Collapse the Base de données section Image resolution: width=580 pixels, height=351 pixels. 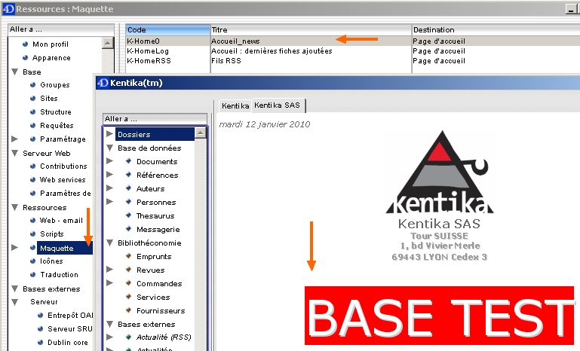[109, 148]
